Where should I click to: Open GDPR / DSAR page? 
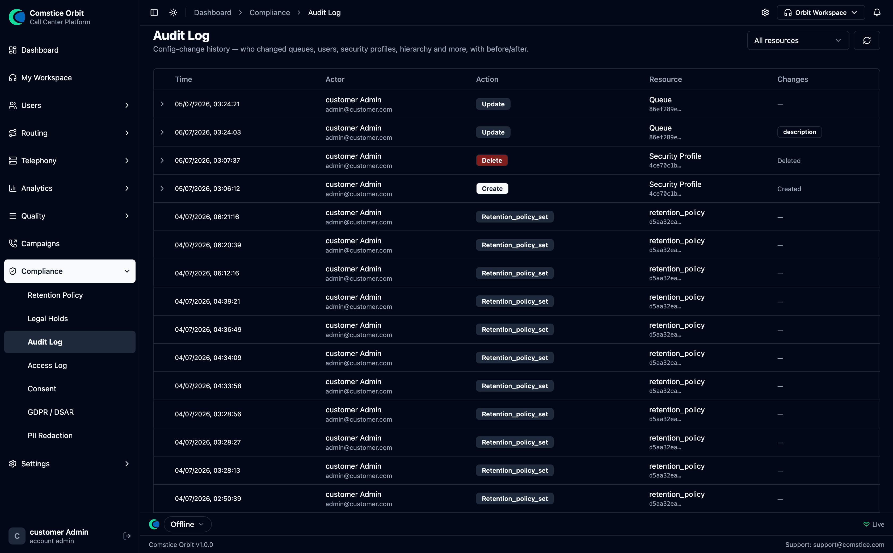[51, 412]
